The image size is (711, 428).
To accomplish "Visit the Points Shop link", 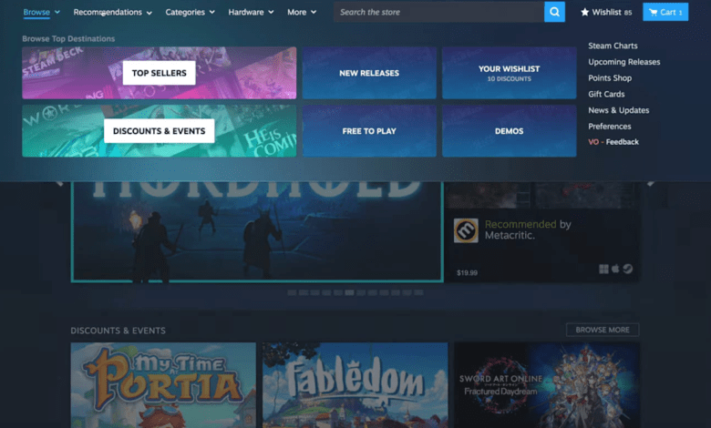I will [x=610, y=78].
